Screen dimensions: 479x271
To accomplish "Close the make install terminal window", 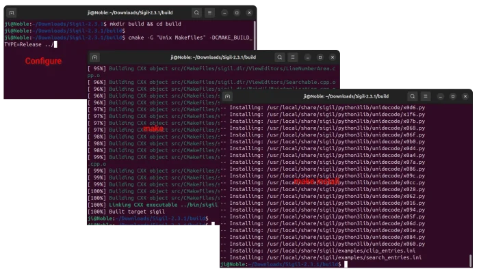I will tap(465, 96).
